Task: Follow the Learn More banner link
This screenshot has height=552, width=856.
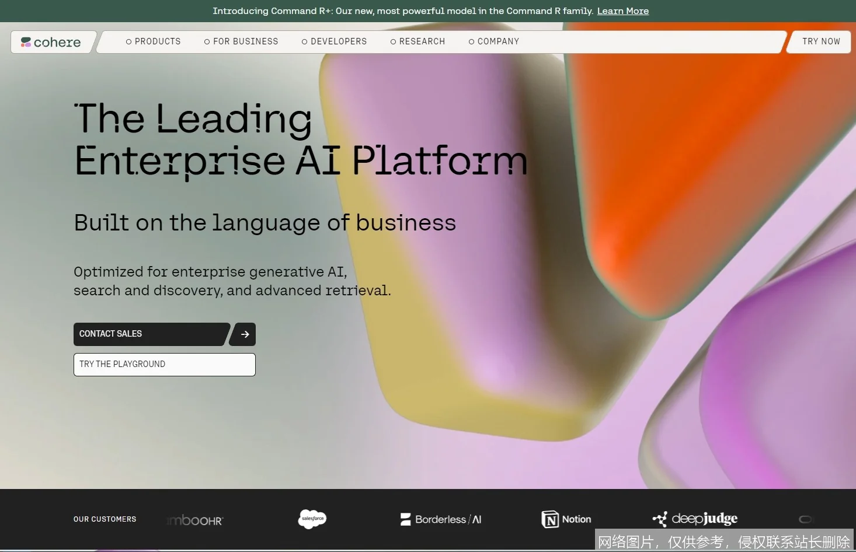Action: [623, 11]
